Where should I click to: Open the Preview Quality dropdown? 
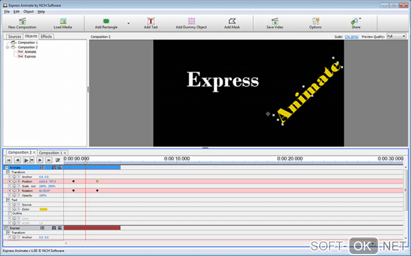(x=396, y=36)
